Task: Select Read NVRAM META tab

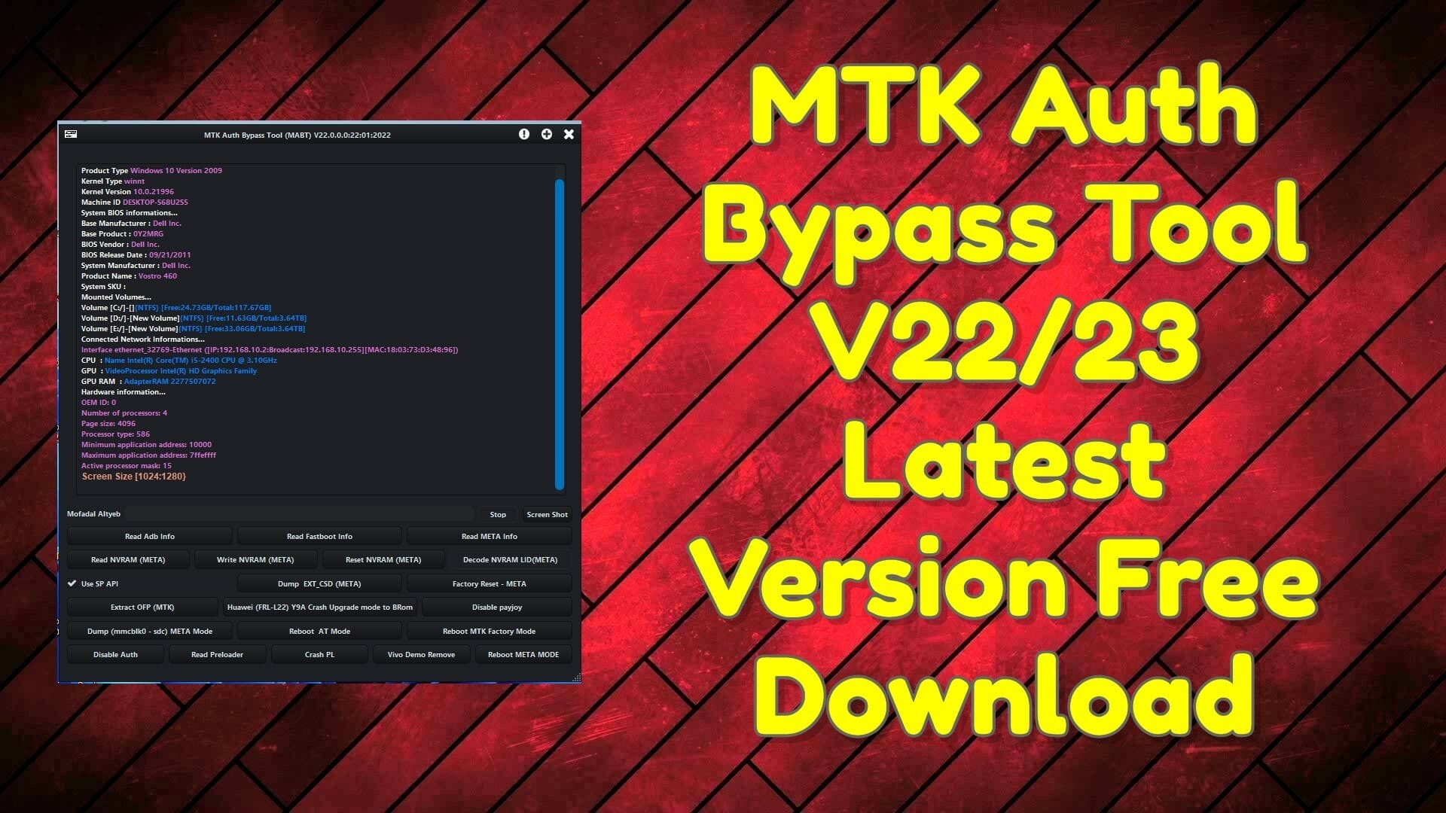Action: click(x=127, y=559)
